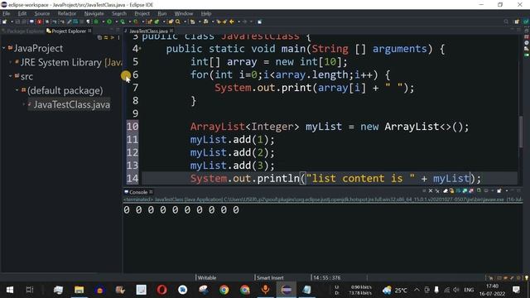Click the Remove Launch X in Console
The height and width of the screenshot is (298, 530).
(431, 191)
